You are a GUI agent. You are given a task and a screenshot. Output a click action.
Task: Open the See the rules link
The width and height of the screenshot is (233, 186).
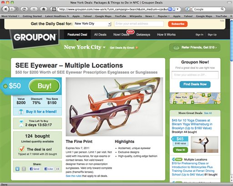tap(74, 176)
